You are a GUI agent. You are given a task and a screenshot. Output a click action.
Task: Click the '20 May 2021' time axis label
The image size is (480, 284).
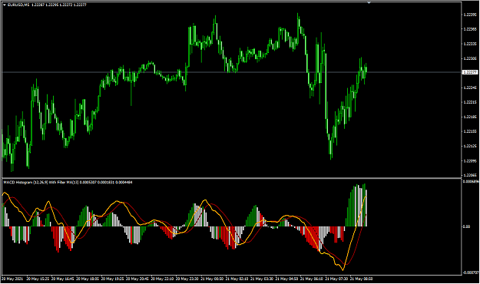click(12, 279)
